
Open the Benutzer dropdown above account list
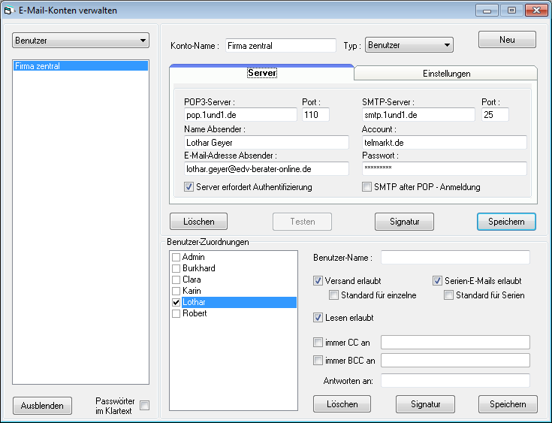(81, 40)
